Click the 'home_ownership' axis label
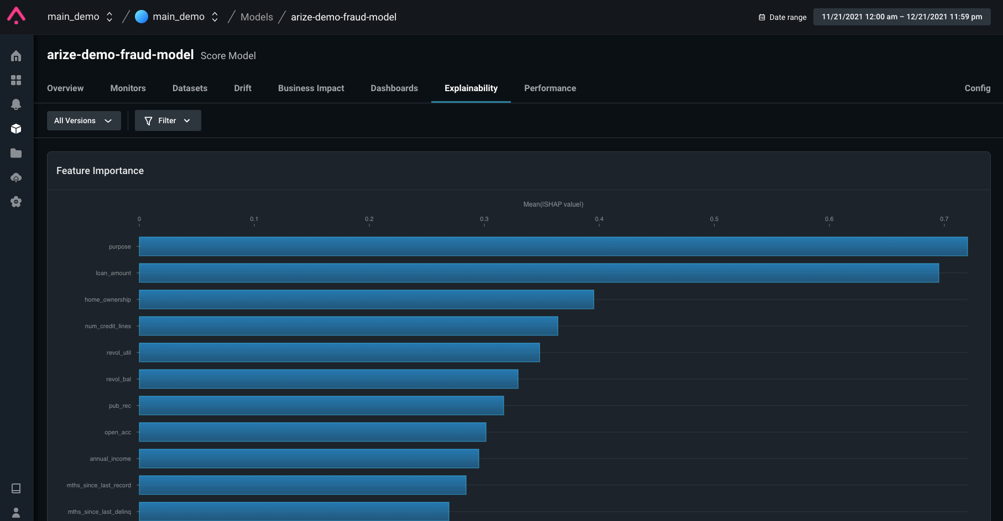The height and width of the screenshot is (521, 1003). 108,299
